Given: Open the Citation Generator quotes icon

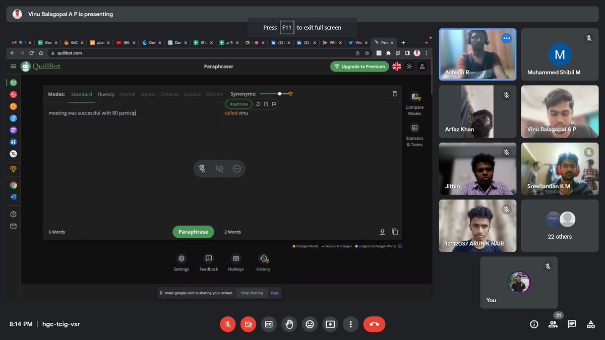Looking at the screenshot, I should (x=14, y=142).
